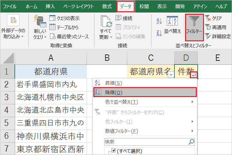The height and width of the screenshot is (155, 232).
Task: Select row 7 header
Action: (x=8, y=149)
